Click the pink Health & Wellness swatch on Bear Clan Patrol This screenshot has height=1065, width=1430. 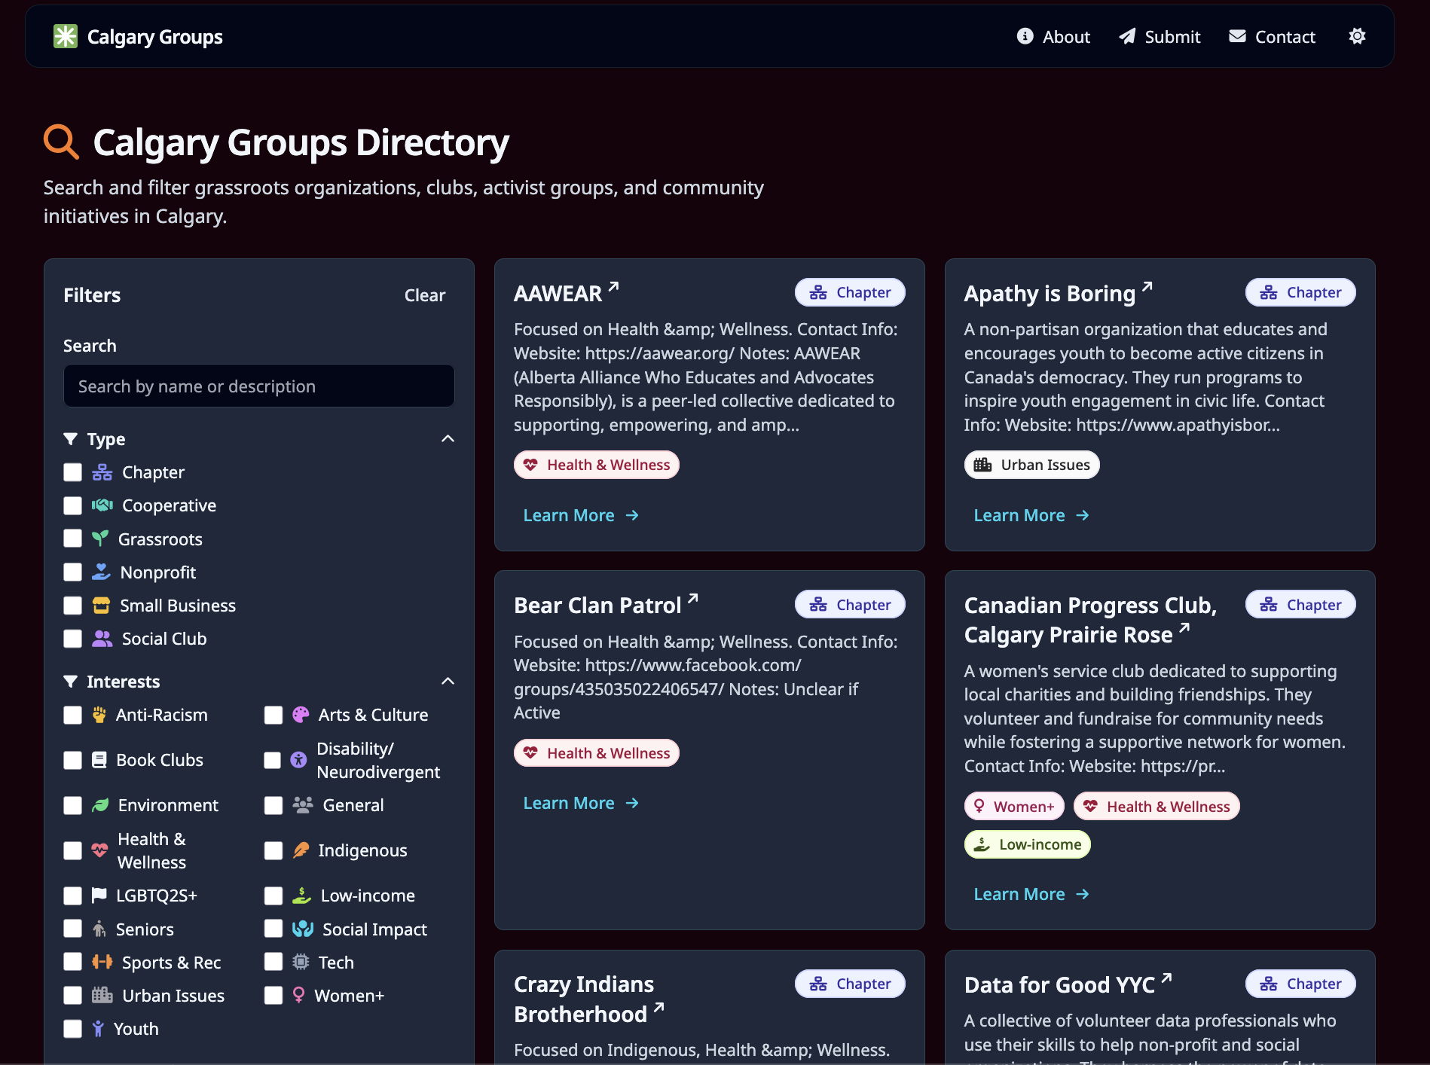point(596,752)
